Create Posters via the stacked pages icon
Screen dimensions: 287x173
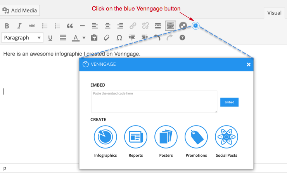pyautogui.click(x=166, y=137)
